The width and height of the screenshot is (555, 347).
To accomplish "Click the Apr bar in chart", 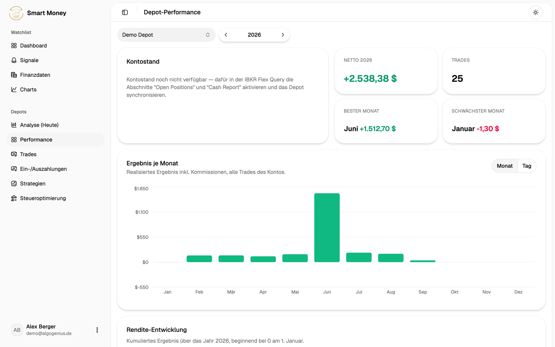I will tap(263, 259).
